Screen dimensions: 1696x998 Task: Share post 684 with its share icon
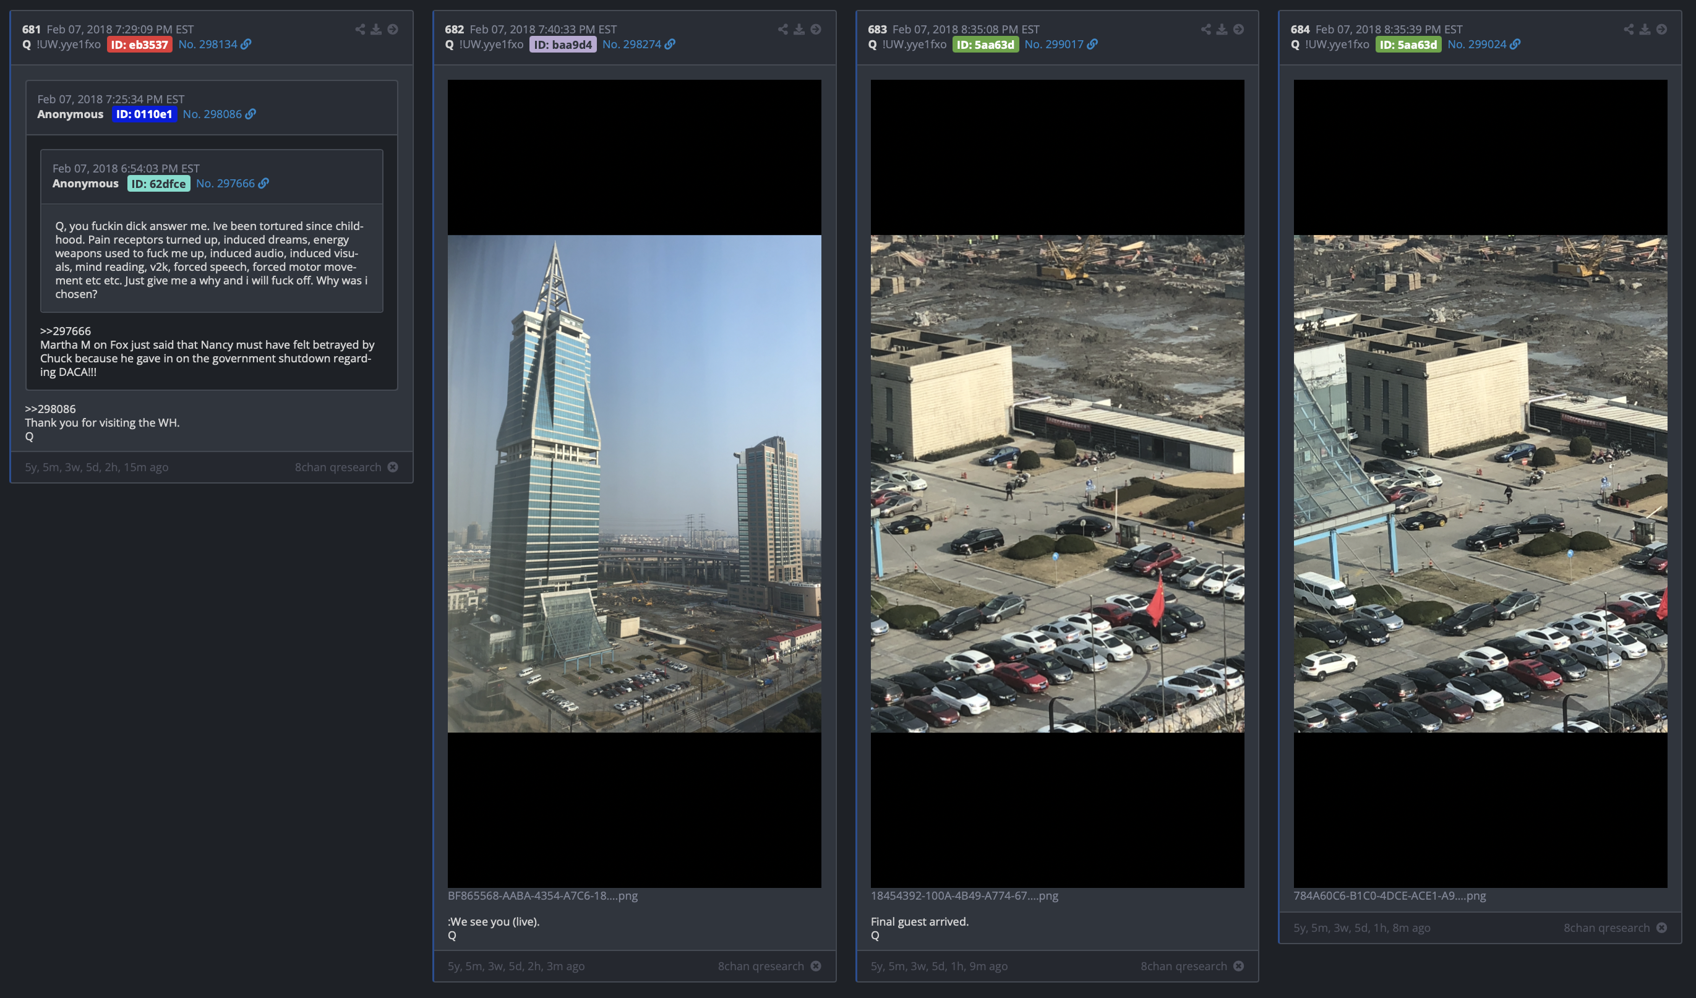point(1629,29)
